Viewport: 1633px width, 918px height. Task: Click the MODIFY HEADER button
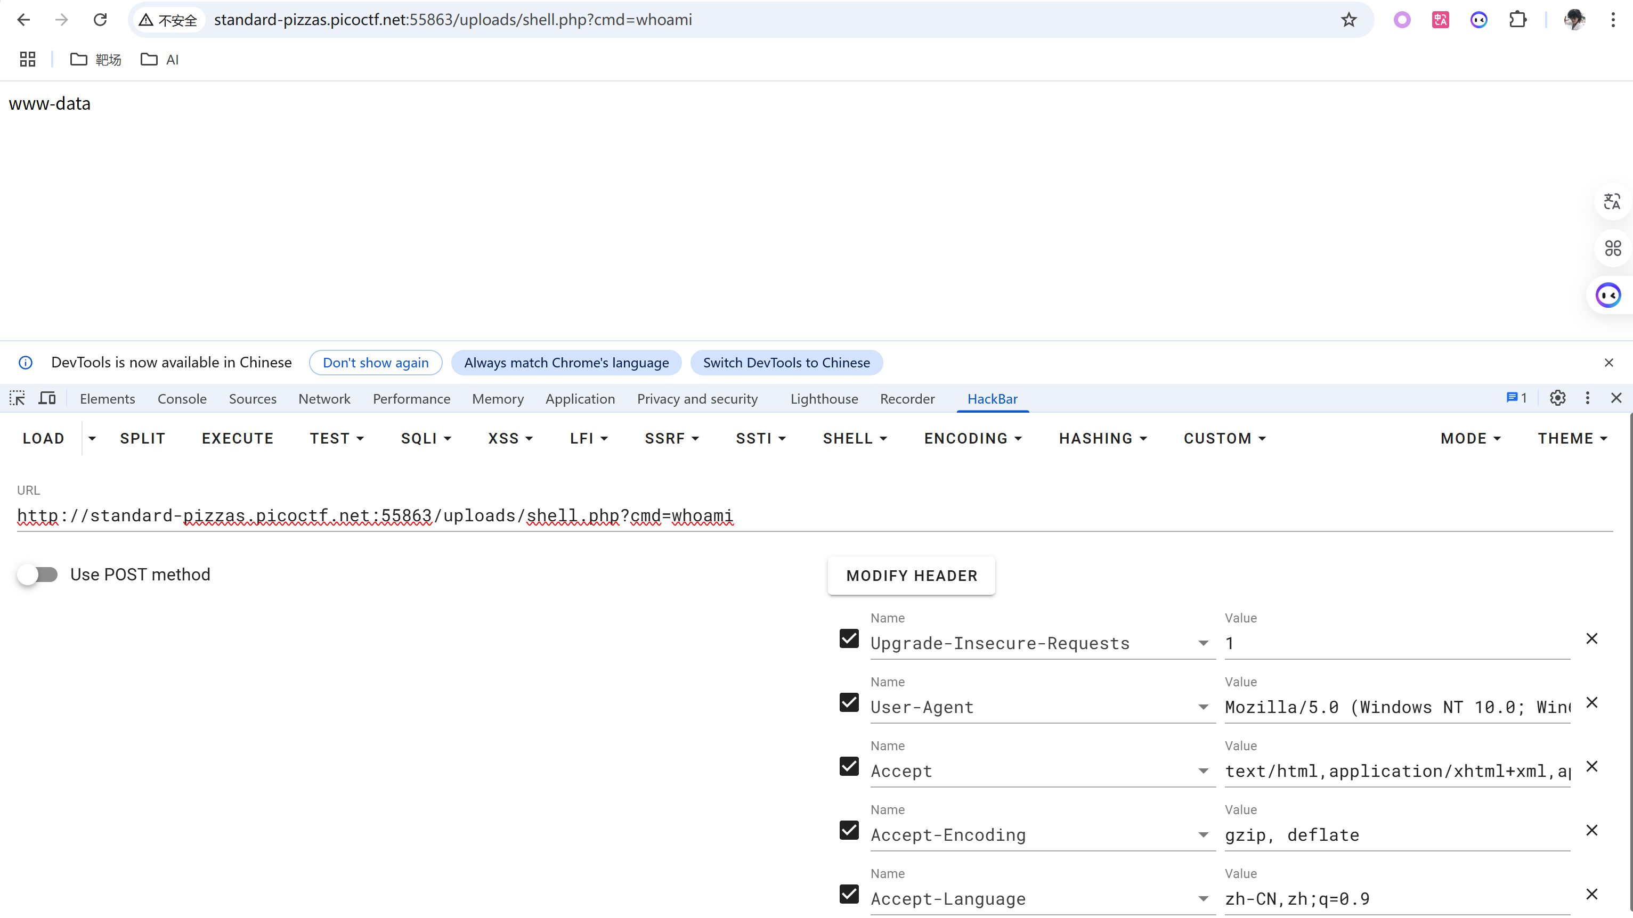pyautogui.click(x=911, y=576)
